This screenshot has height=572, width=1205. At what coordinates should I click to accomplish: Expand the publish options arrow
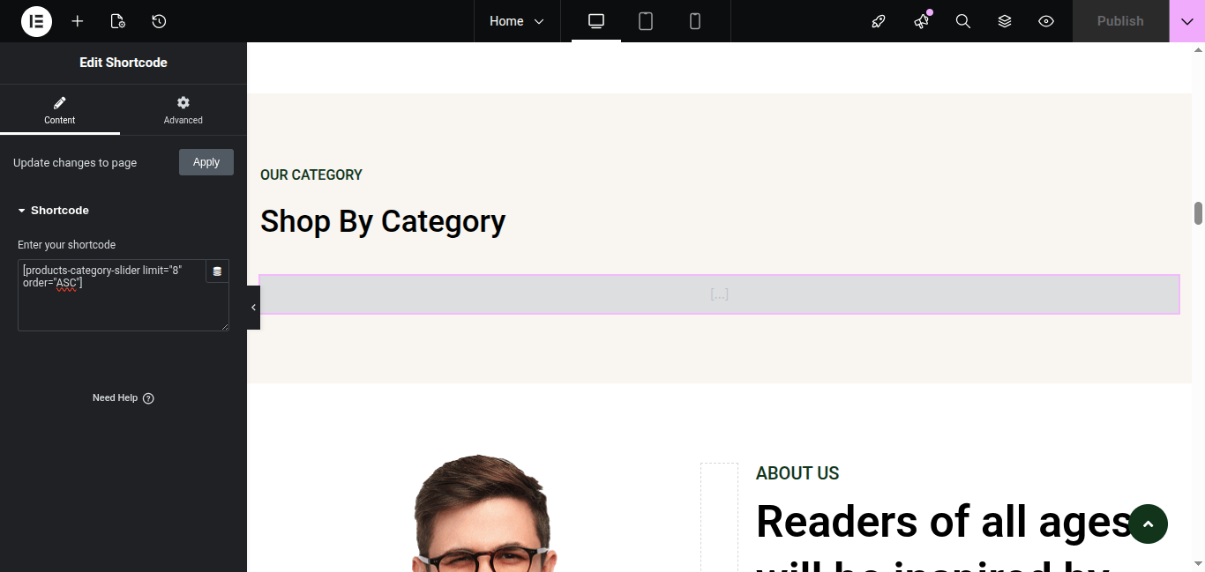(1187, 21)
